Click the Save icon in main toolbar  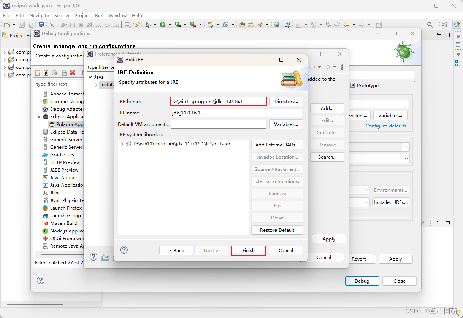point(22,25)
